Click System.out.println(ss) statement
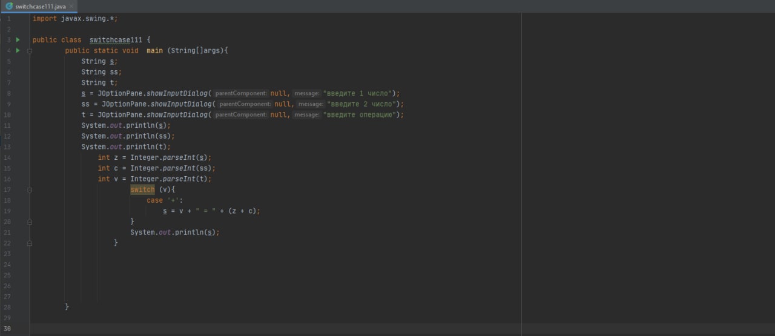Viewport: 775px width, 336px height. (128, 136)
